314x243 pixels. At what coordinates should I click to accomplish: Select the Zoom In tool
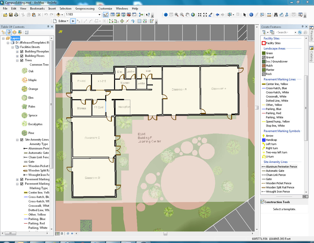pos(176,15)
